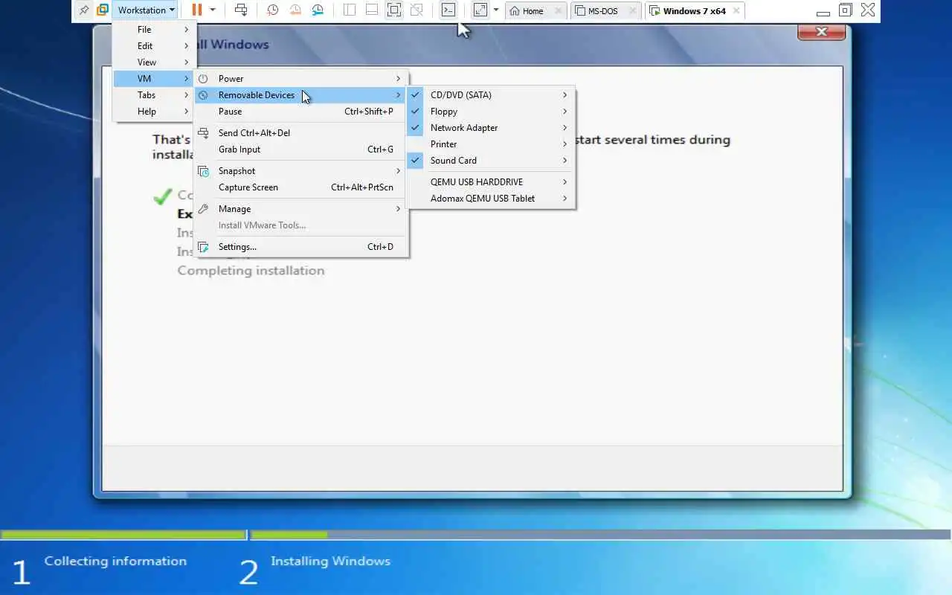Open the QEMU USB HARDDRIVE submenu
This screenshot has width=952, height=595.
pos(491,182)
